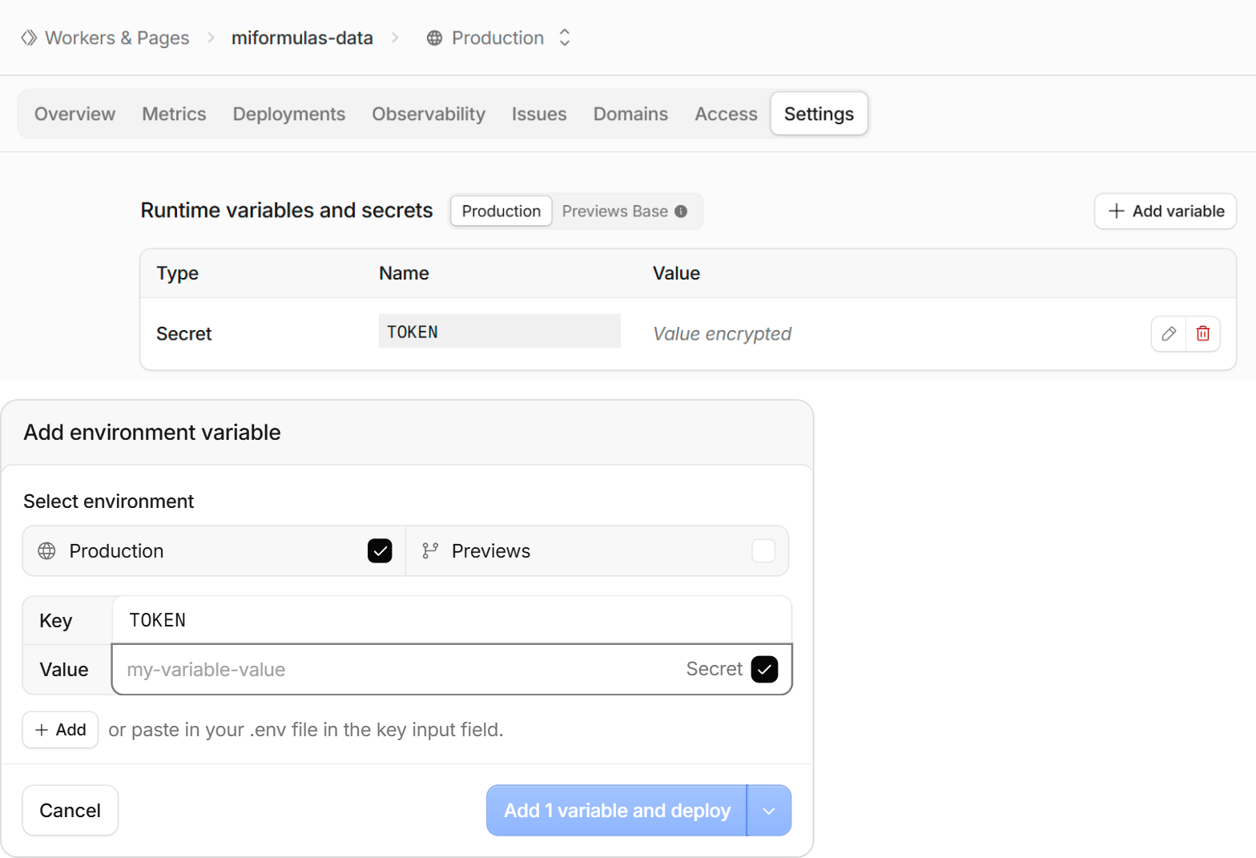The image size is (1256, 858).
Task: Click the TOKEN name cell in table
Action: pos(500,332)
